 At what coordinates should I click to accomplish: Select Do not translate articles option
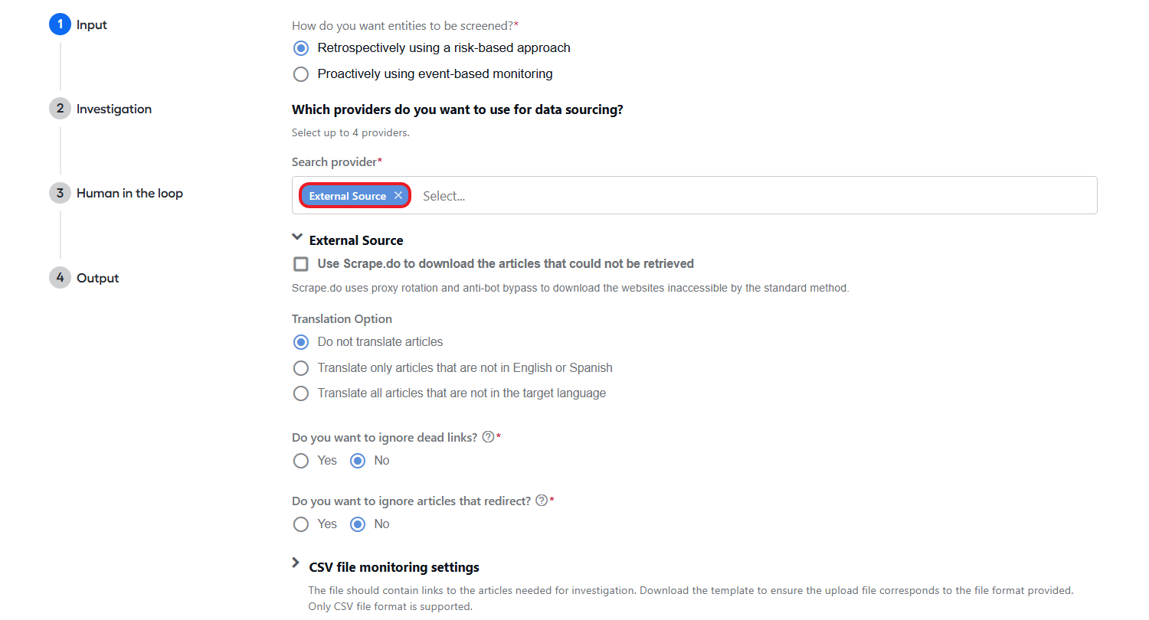[301, 342]
